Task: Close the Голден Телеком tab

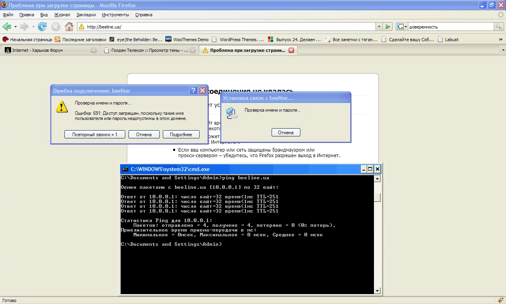Action: 193,50
